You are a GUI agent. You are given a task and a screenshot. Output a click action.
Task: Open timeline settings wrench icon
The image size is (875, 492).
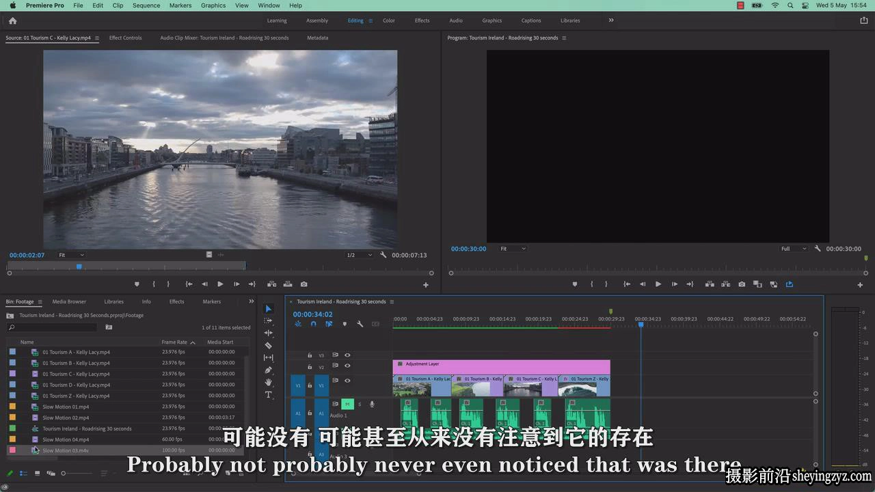tap(360, 324)
